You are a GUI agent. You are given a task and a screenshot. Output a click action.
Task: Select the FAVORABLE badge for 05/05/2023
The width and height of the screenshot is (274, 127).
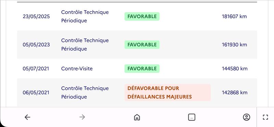coord(142,45)
